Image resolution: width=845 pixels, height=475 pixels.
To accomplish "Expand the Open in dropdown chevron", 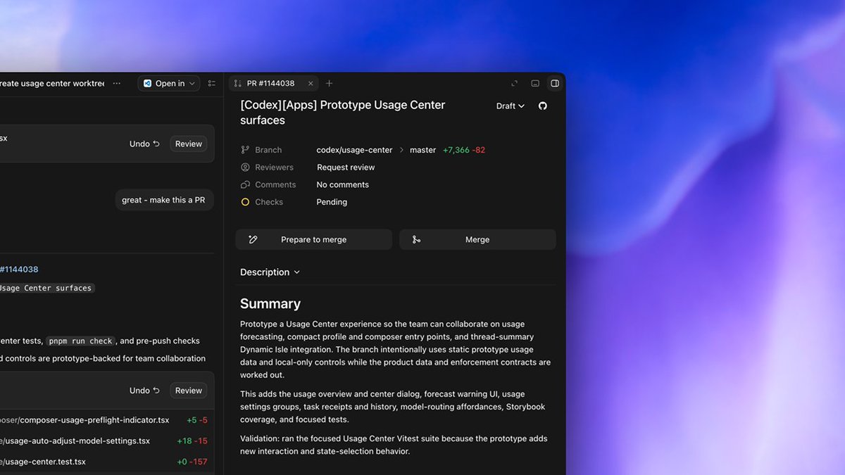I will 192,84.
